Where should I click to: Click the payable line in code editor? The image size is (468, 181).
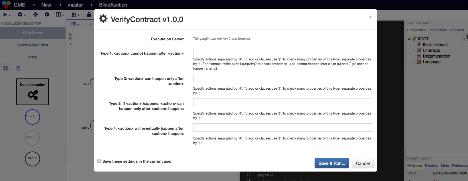[x=265, y=175]
